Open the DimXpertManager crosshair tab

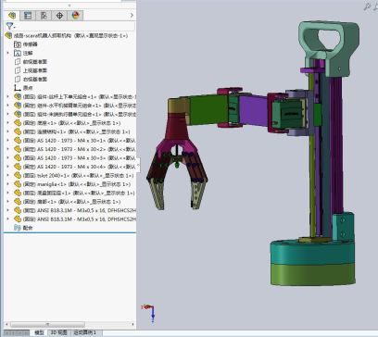59,16
